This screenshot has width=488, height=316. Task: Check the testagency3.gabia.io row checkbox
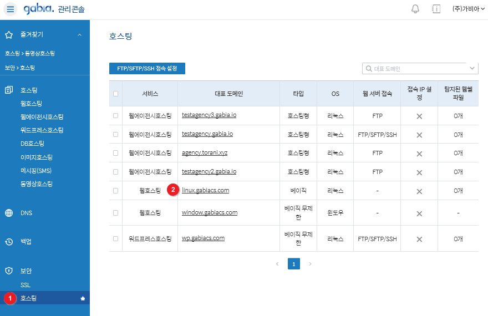click(116, 116)
